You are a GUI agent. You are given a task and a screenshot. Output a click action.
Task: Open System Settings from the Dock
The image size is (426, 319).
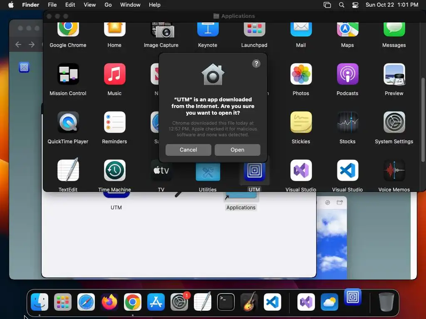[x=179, y=302]
